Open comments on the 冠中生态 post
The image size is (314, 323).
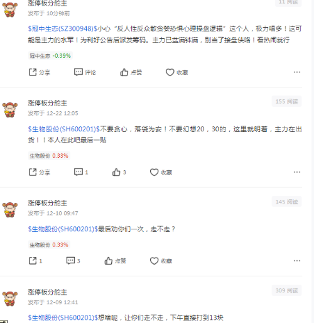85,72
